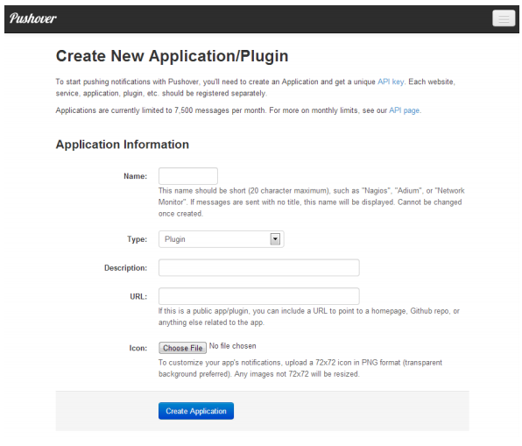Viewport: 522px width, 446px height.
Task: Select the URL input box
Action: pos(259,296)
